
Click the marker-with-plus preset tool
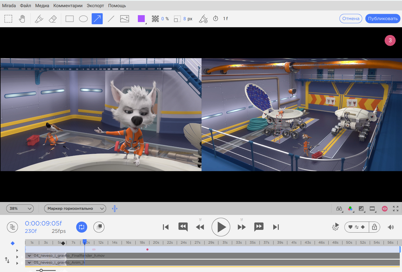point(203,19)
